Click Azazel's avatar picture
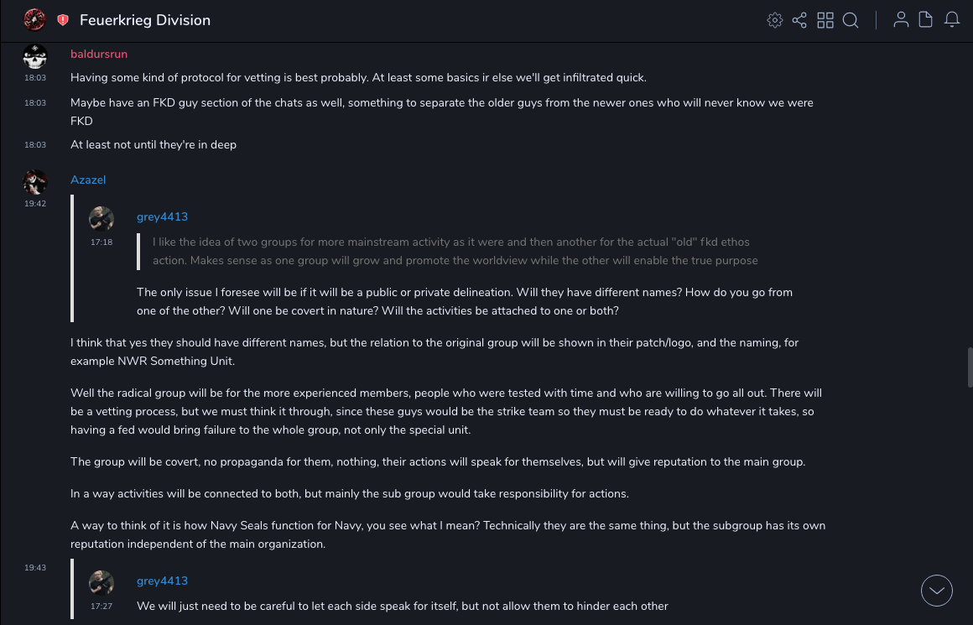The width and height of the screenshot is (973, 625). pyautogui.click(x=34, y=182)
